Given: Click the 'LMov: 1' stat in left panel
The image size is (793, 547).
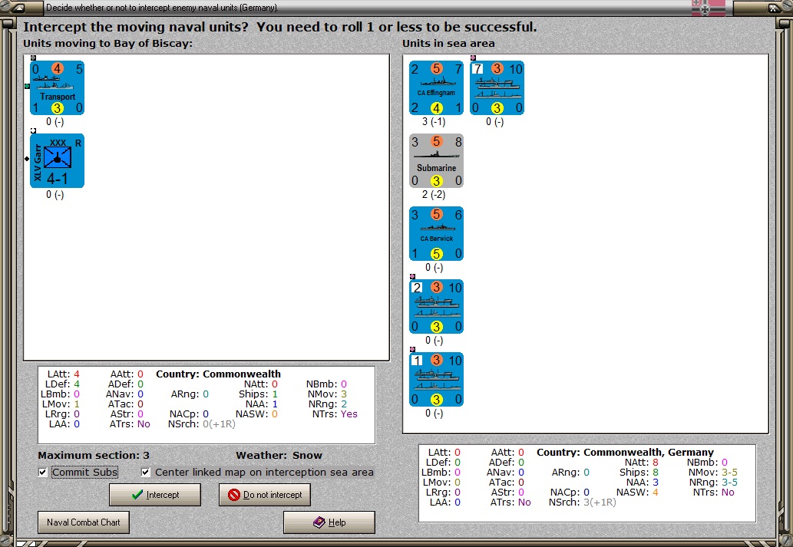Looking at the screenshot, I should [61, 404].
